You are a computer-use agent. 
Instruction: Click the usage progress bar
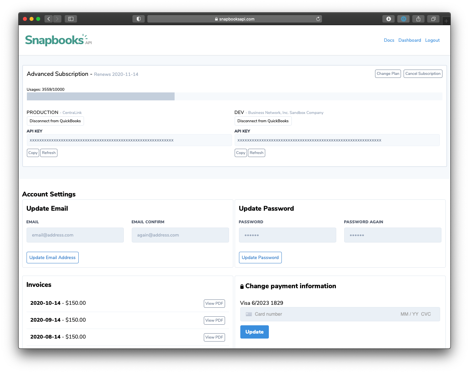[234, 96]
